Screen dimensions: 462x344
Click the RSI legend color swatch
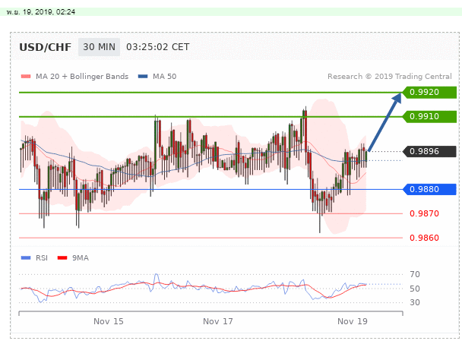[x=26, y=258]
